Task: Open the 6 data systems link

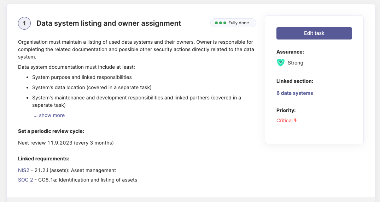Action: pos(294,93)
